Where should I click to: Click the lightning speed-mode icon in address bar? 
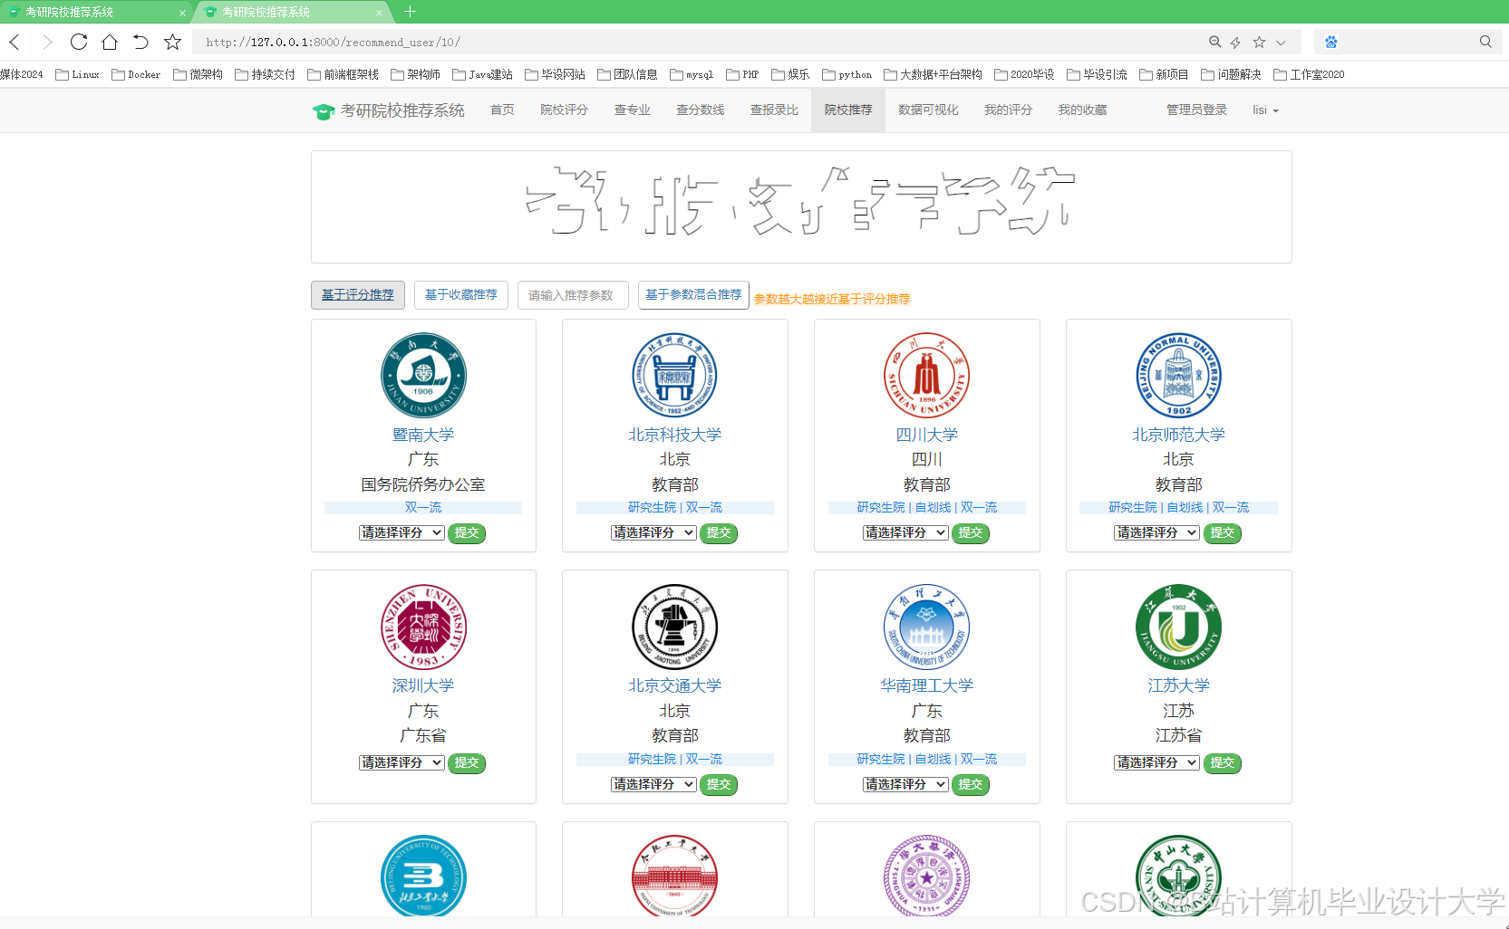point(1235,42)
